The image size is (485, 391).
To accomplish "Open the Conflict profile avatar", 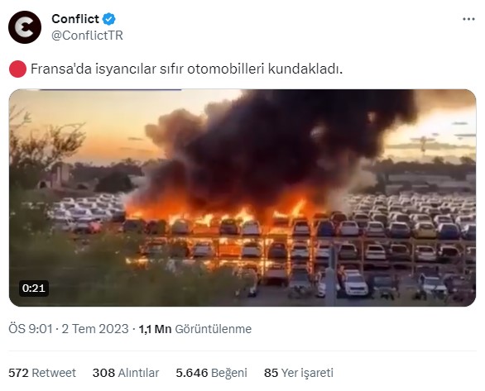I will coord(25,27).
